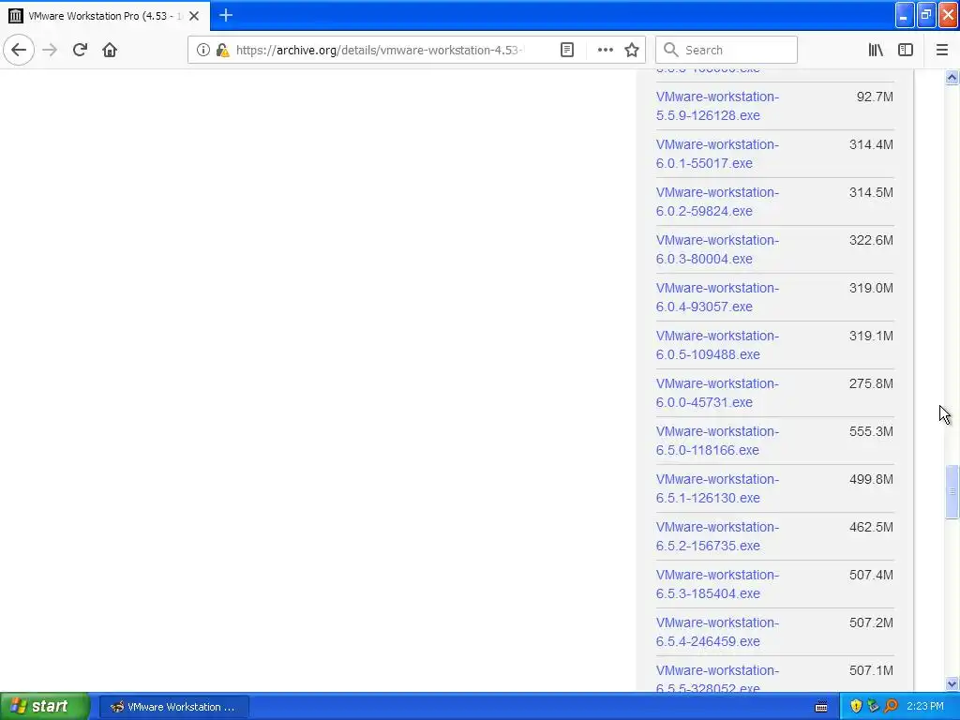Open VMware-workstation-6.5.0-118166.exe link
Viewport: 960px width, 720px height.
[x=717, y=441]
